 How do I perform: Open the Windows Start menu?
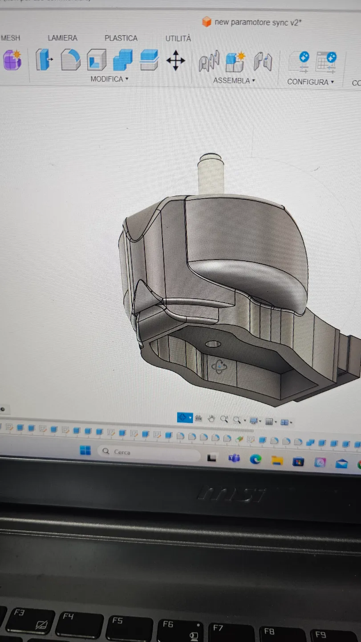pyautogui.click(x=85, y=450)
